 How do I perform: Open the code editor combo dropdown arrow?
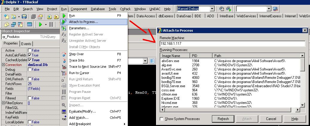(145, 61)
